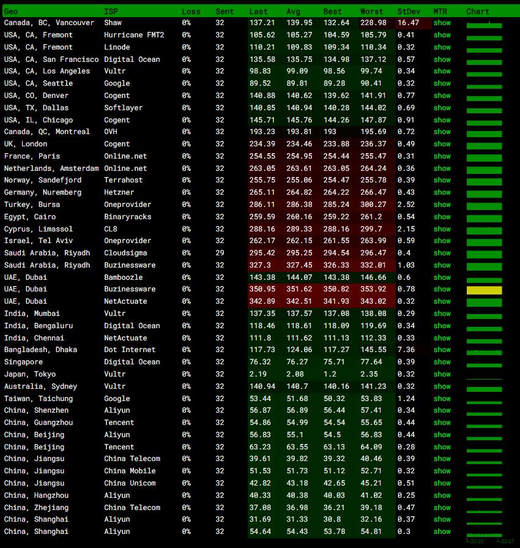Show MTR for Israel, Tel Aviv
520x548 pixels.
[x=442, y=241]
